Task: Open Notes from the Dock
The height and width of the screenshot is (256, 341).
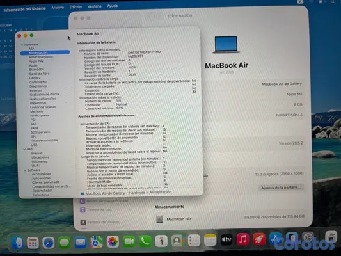Action: pos(210,240)
